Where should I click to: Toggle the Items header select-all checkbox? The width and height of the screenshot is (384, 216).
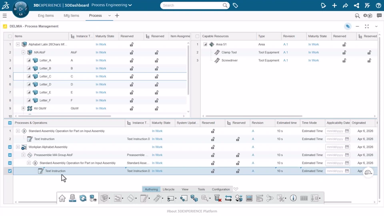click(10, 36)
